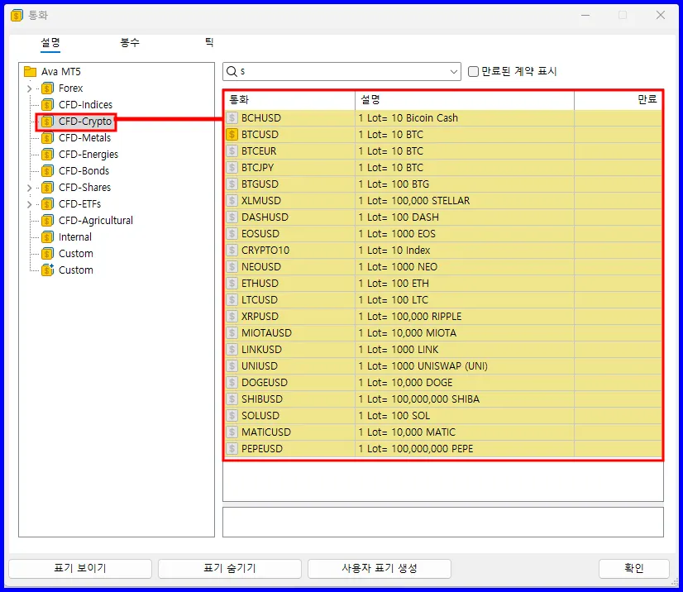This screenshot has height=592, width=683.
Task: Open the symbol search dropdown arrow
Action: 453,71
